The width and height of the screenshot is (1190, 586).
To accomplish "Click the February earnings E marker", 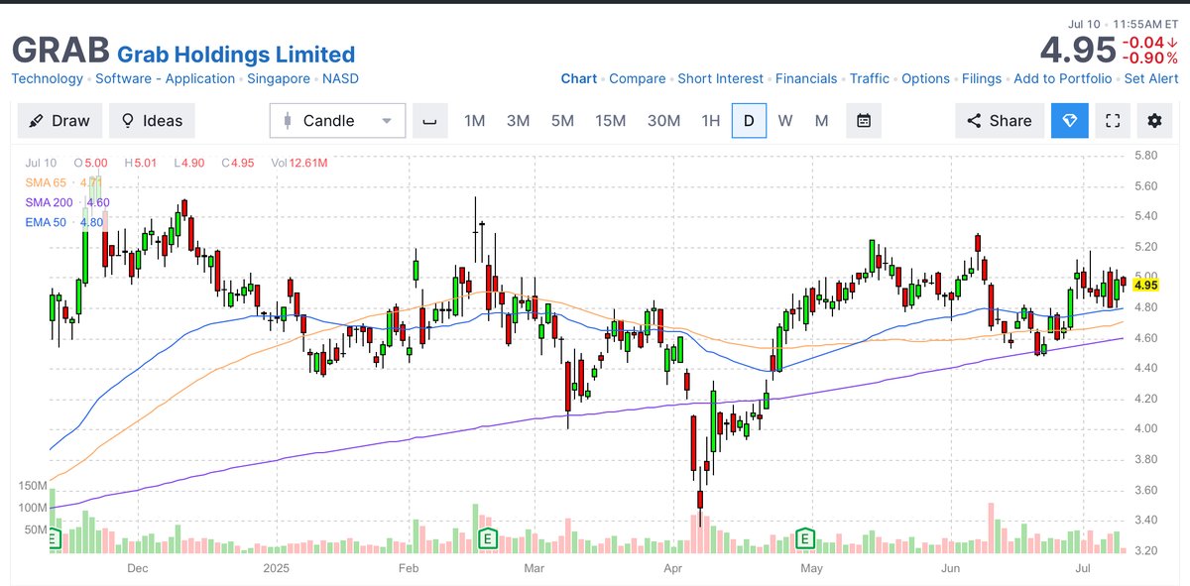I will tap(487, 538).
